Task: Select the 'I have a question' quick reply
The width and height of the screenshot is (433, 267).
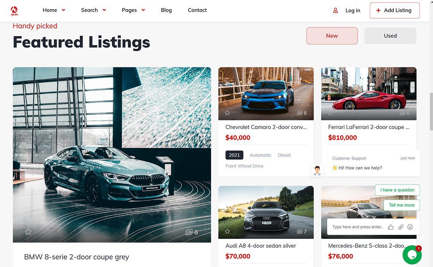Action: (x=397, y=190)
